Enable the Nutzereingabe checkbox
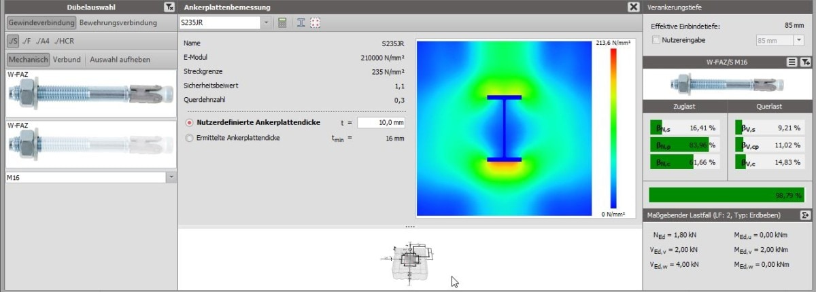Screen dimensions: 816x292 (x=656, y=40)
